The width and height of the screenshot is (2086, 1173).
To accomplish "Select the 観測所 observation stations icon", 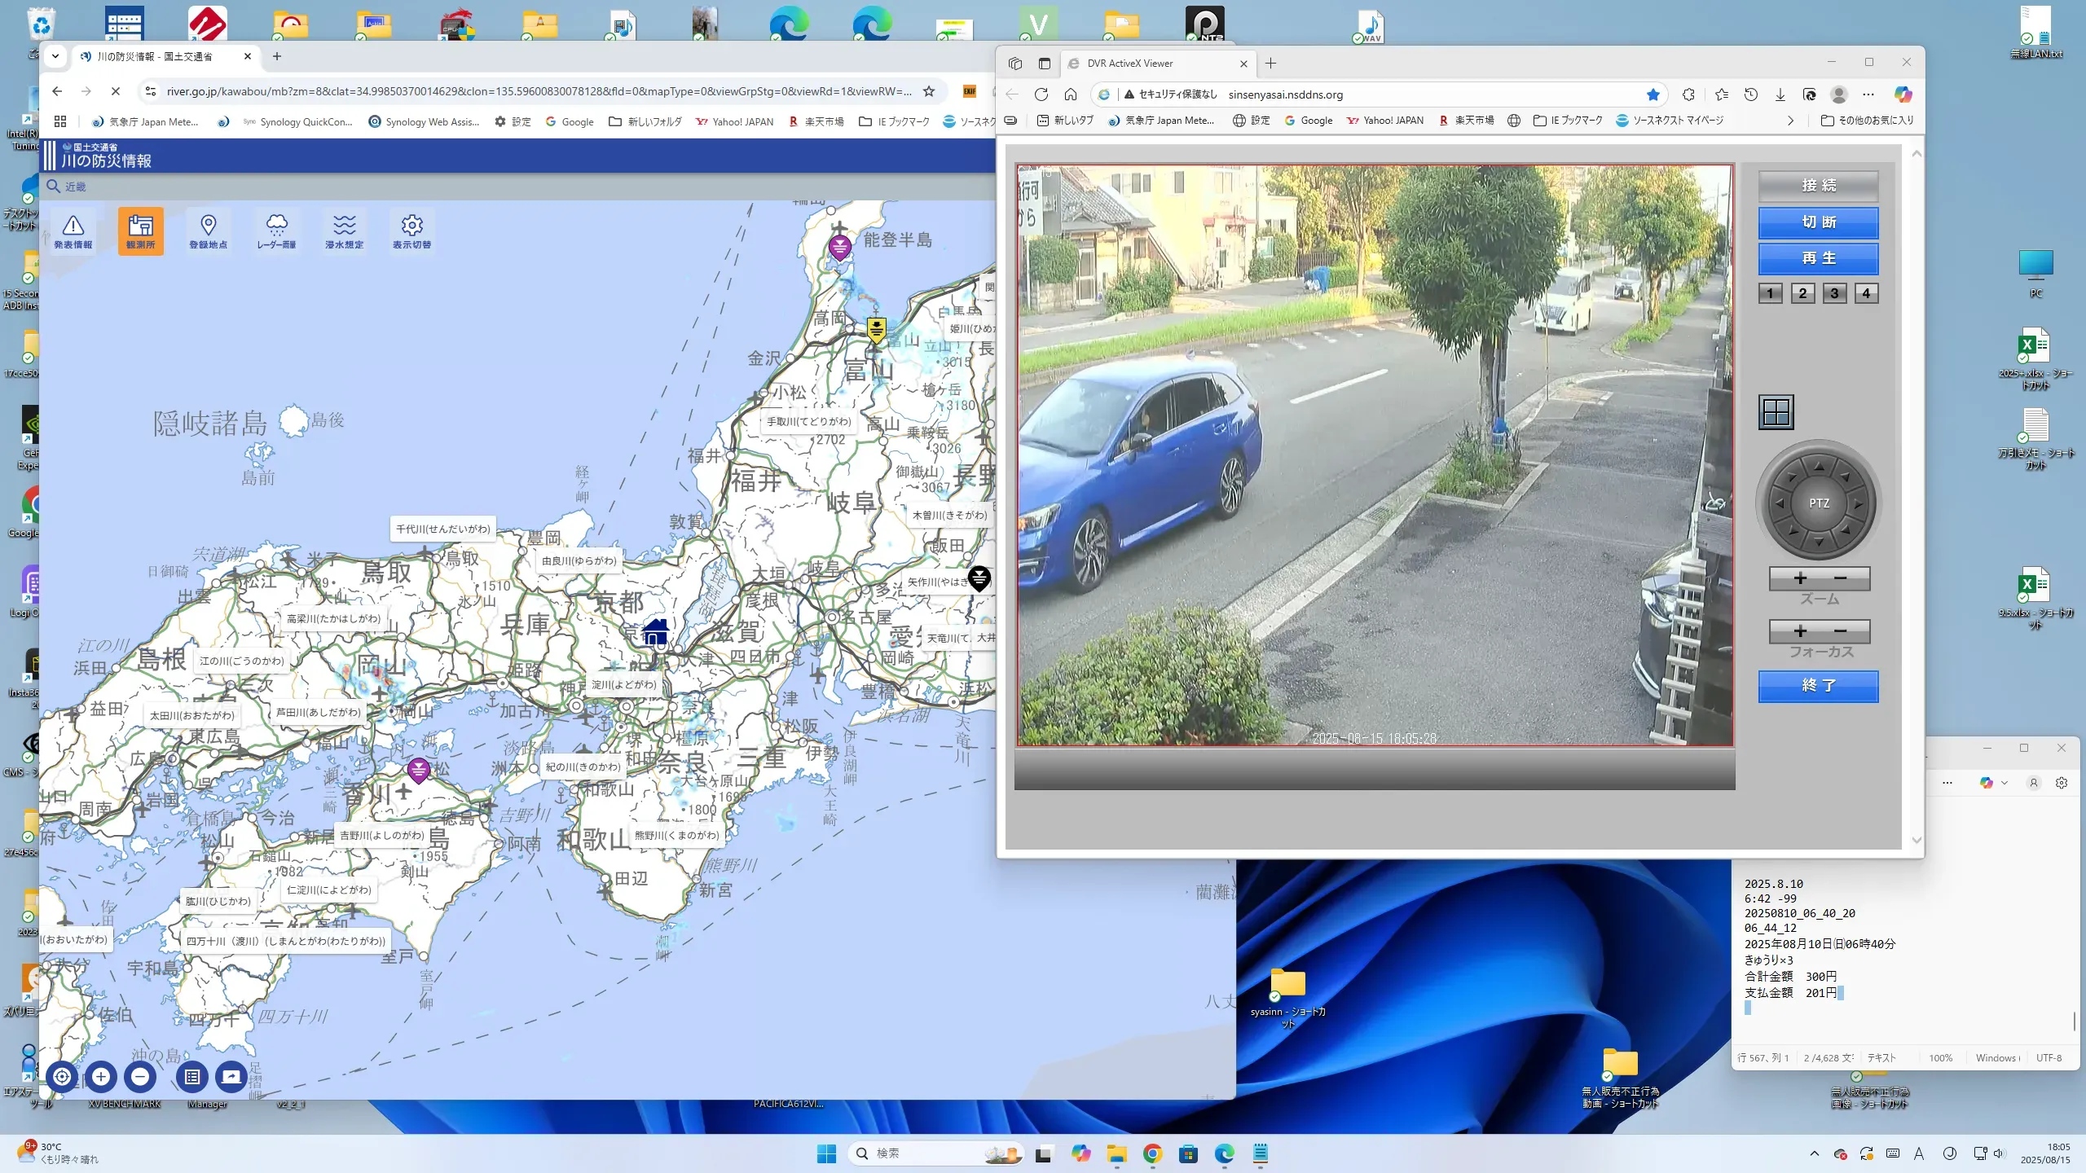I will (x=140, y=231).
